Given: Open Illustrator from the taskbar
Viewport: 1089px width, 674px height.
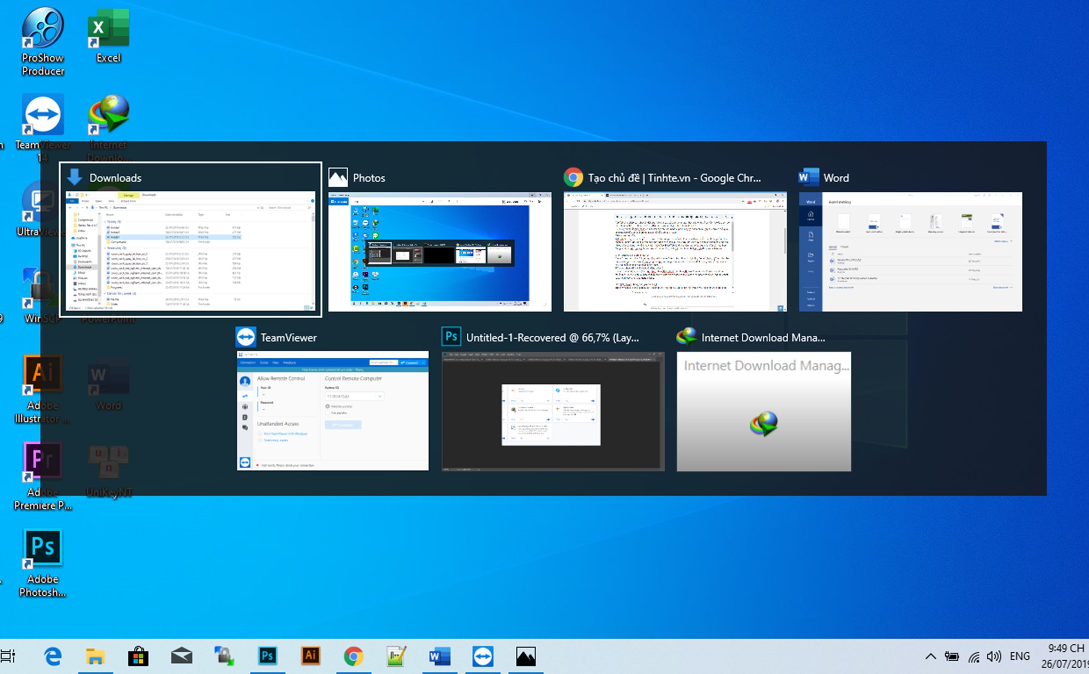Looking at the screenshot, I should (x=311, y=657).
